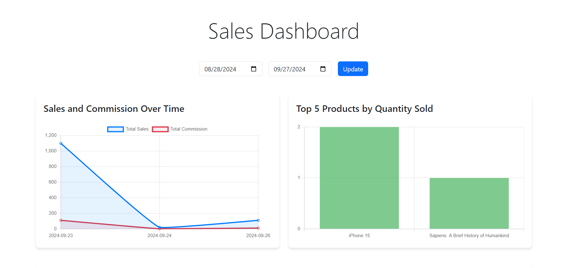Click the end date field 09/27/2024
The height and width of the screenshot is (268, 565).
[x=300, y=69]
